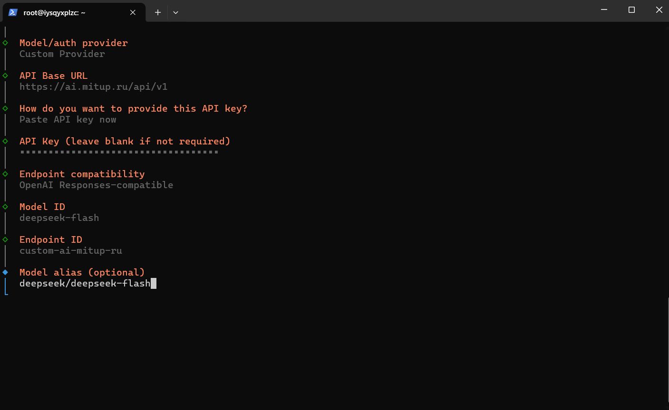Click 'How do you want to provide this API key?'
669x410 pixels.
coord(133,108)
